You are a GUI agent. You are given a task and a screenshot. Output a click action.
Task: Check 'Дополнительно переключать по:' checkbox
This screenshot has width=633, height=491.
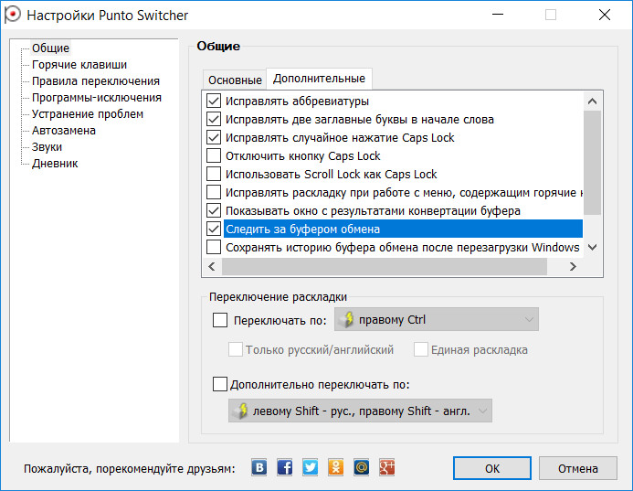tap(220, 384)
